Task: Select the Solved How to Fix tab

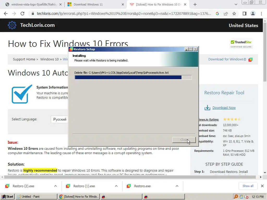Action: click(x=158, y=5)
